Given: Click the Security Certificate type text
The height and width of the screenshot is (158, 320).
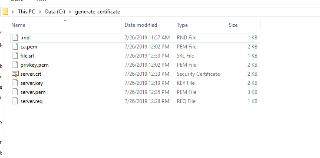Looking at the screenshot, I should 198,74.
